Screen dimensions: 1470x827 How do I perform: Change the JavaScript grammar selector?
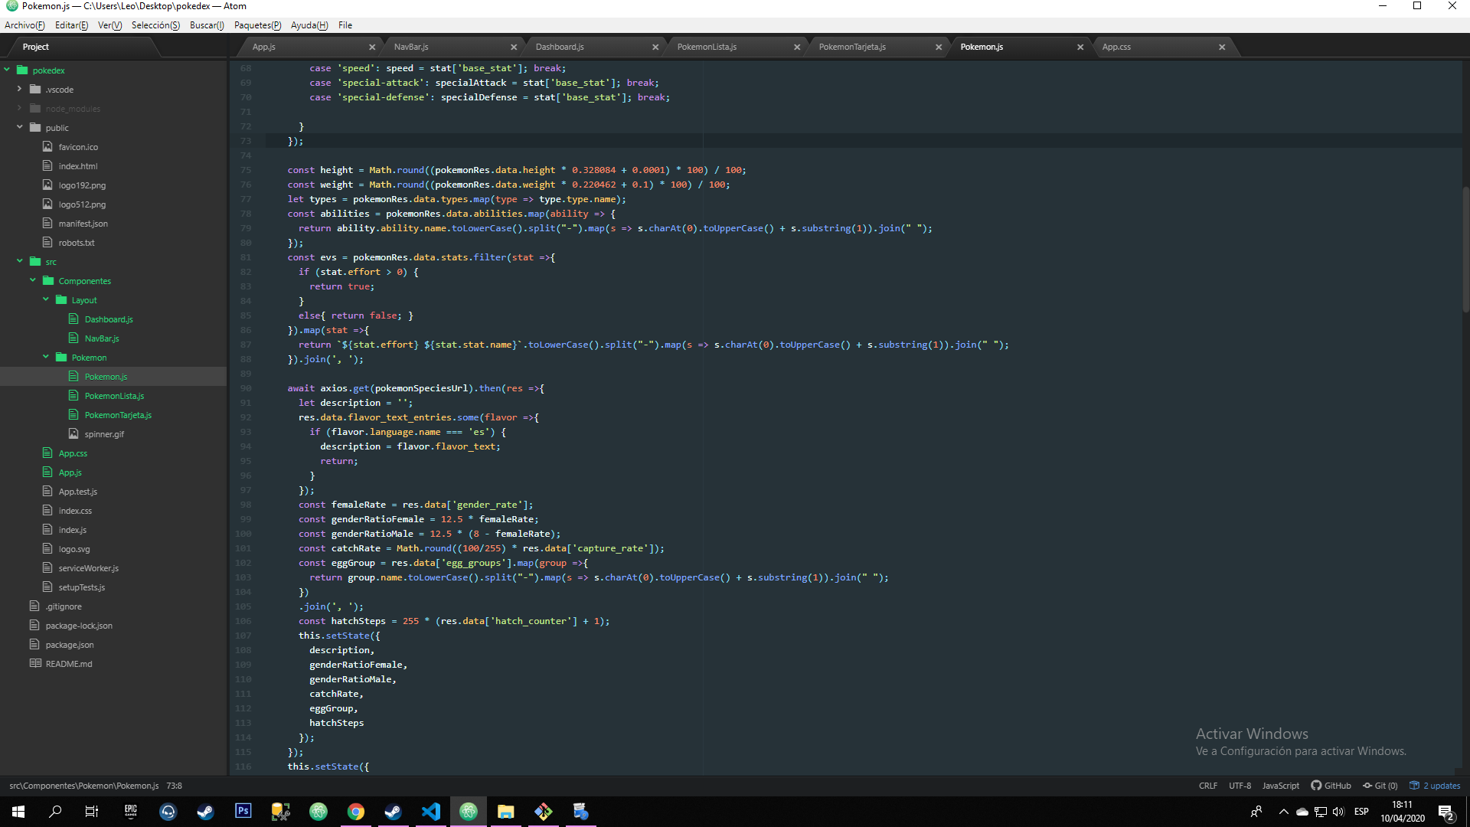pyautogui.click(x=1280, y=786)
